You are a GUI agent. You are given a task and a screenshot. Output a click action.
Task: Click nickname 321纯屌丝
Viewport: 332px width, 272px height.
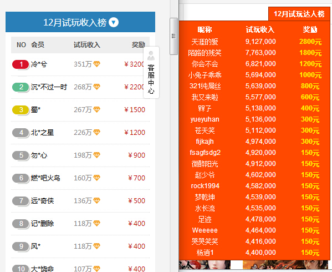[205, 86]
